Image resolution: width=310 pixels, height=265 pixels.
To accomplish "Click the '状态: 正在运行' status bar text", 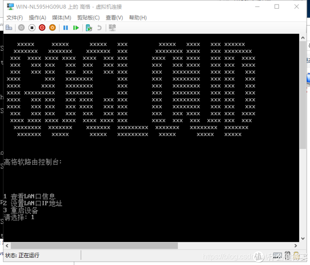I will point(22,255).
